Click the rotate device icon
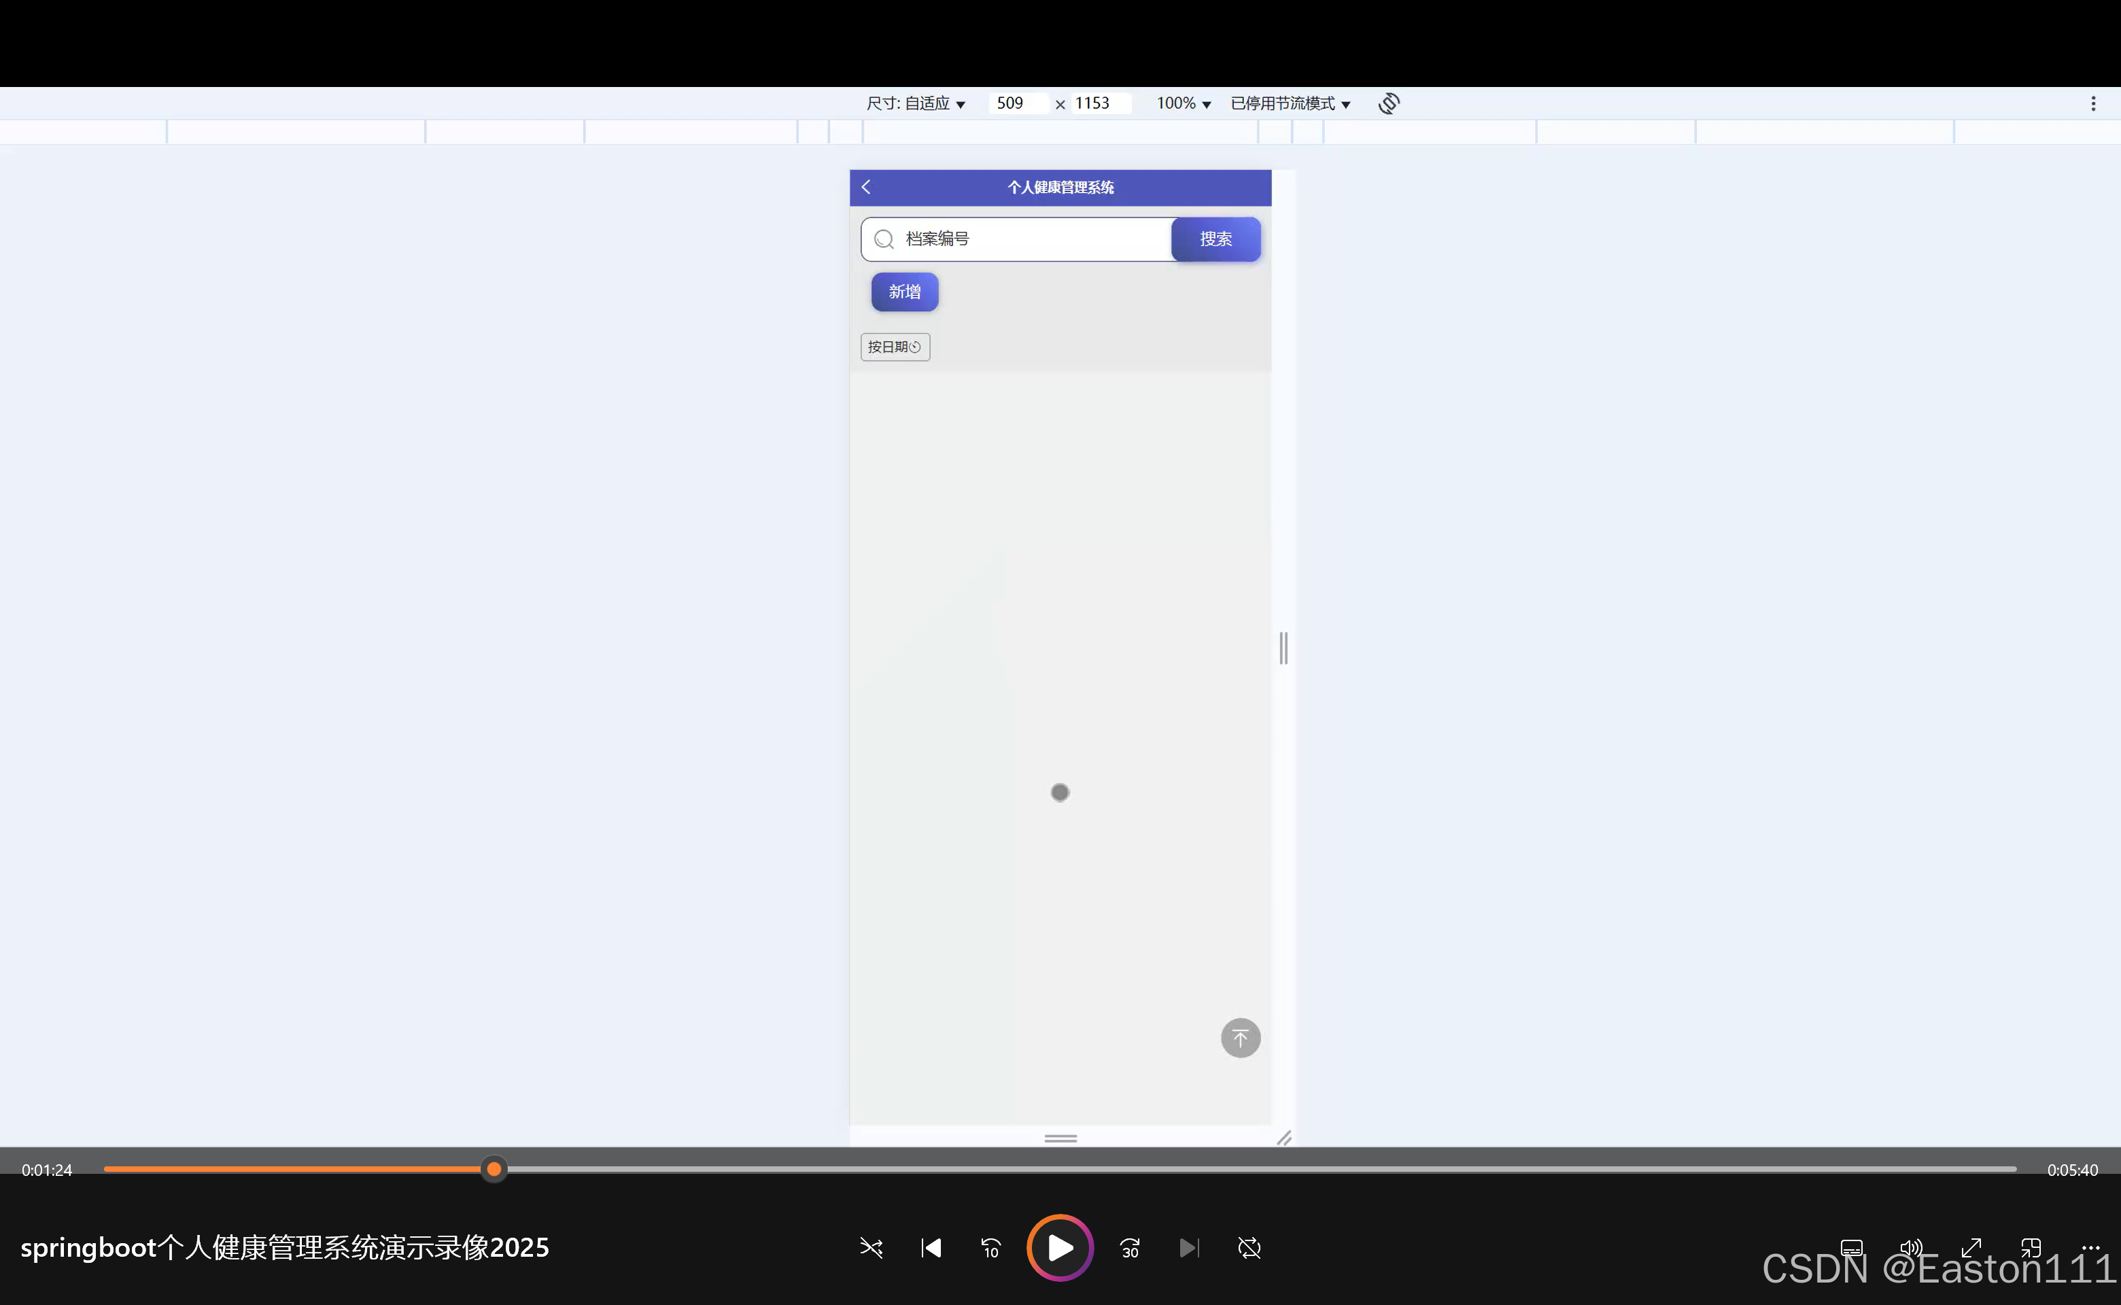Image resolution: width=2121 pixels, height=1305 pixels. click(1388, 103)
